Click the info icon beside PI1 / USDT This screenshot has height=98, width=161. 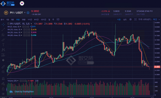tap(28, 13)
